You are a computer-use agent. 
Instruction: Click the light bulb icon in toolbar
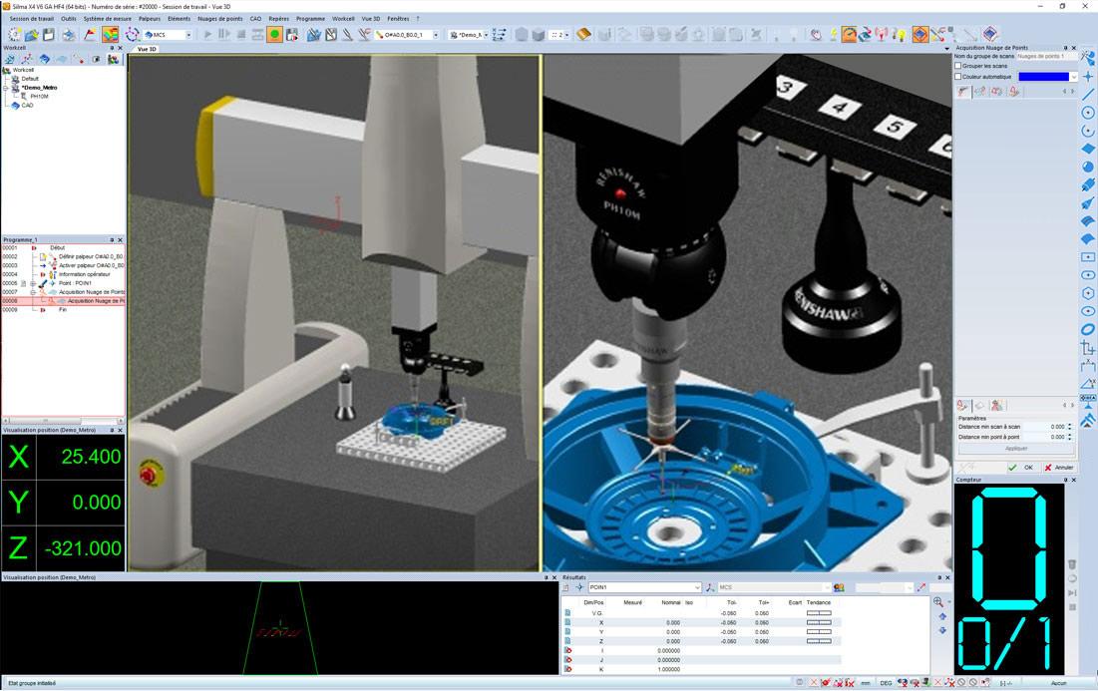[900, 35]
